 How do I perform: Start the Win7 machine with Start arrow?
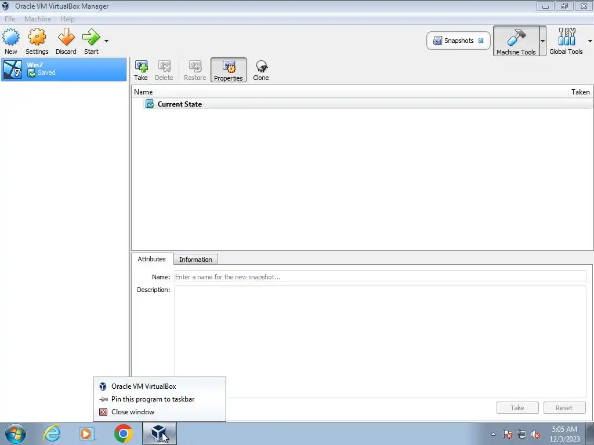coord(91,41)
